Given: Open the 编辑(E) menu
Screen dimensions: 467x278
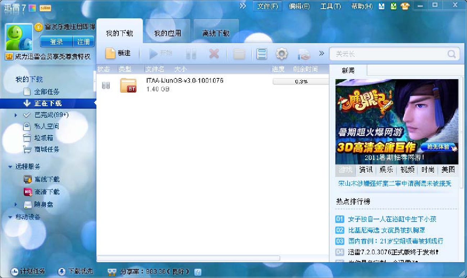Looking at the screenshot, I should point(299,6).
